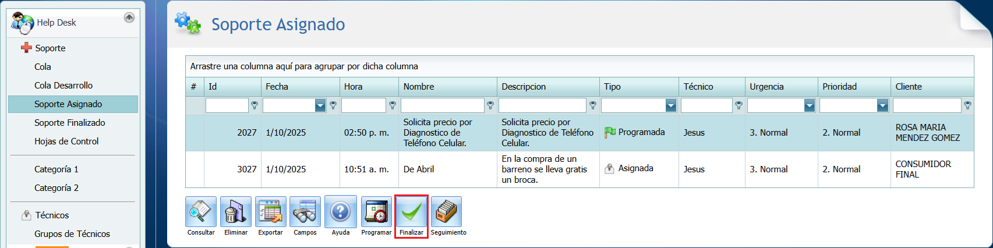The width and height of the screenshot is (993, 248).
Task: Open the Prioridad filter dropdown
Action: [x=883, y=105]
